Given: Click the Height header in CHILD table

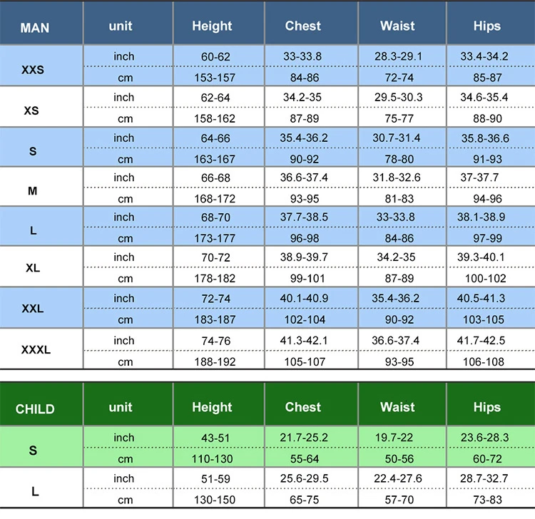Looking at the screenshot, I should 212,407.
